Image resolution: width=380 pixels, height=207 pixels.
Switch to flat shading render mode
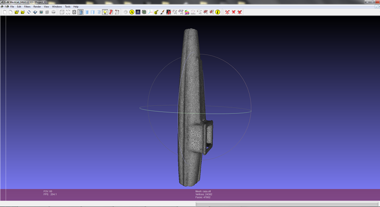[x=93, y=12]
